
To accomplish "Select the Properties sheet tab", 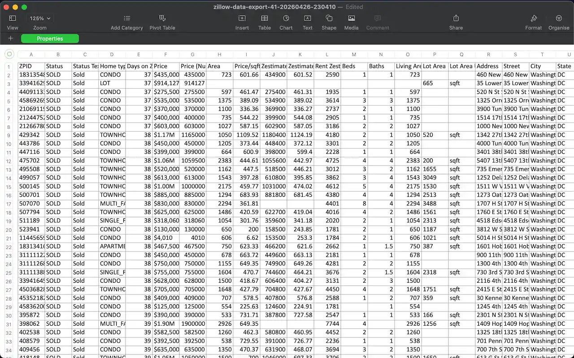I will coord(50,38).
